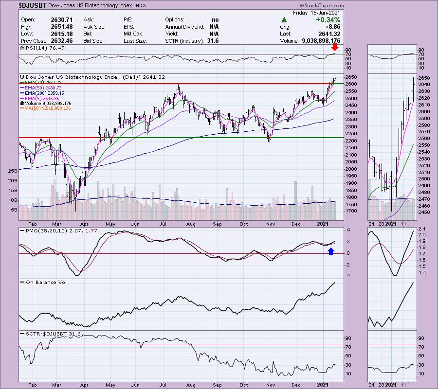Click the EMA(20) 2552.29 legend entry
Screen dimensions: 438x389
43,82
